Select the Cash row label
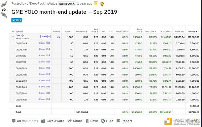Viewport: 202px width, 127px height. coord(18,106)
